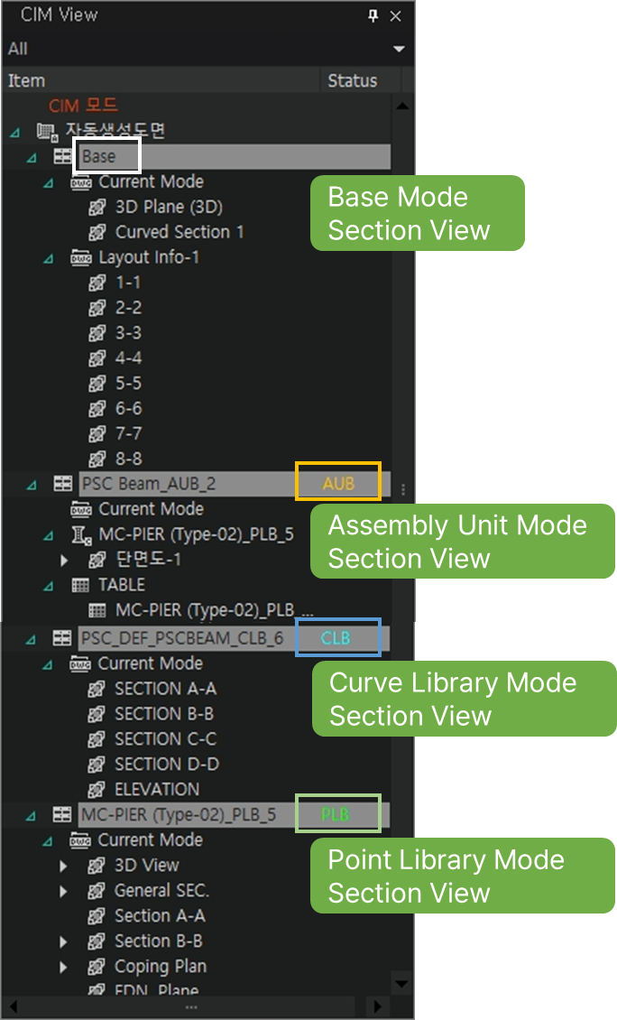Expand the Section B-B node
This screenshot has width=617, height=1020.
pyautogui.click(x=64, y=942)
